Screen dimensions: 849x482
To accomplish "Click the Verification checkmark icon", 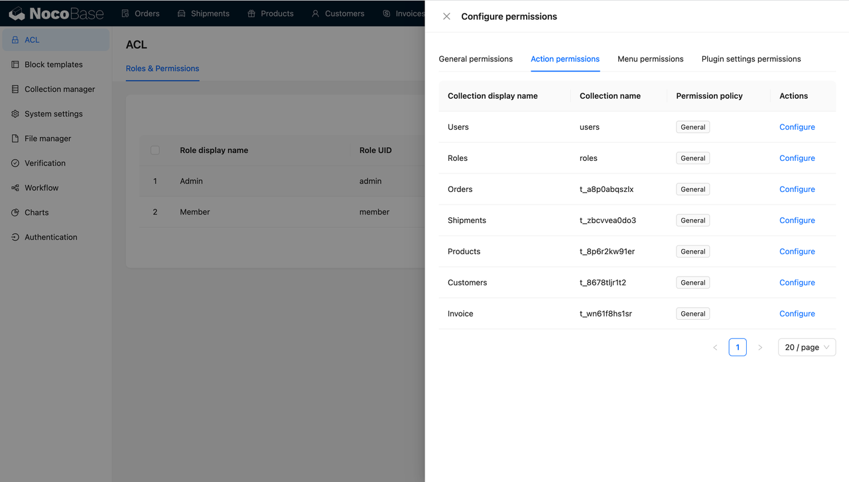I will 15,163.
